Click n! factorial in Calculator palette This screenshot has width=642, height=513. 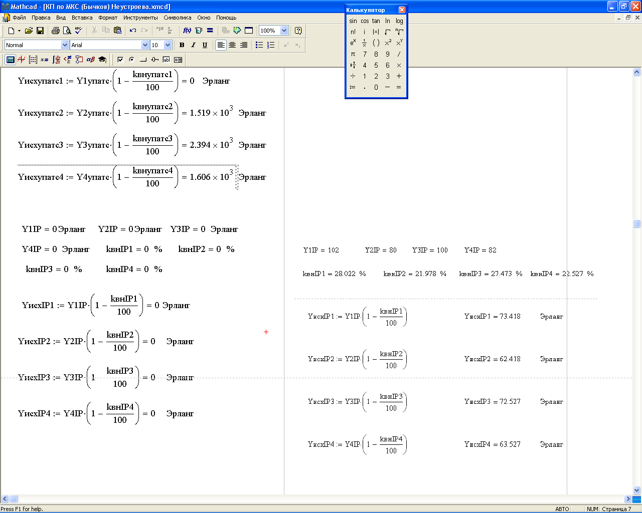click(x=353, y=32)
